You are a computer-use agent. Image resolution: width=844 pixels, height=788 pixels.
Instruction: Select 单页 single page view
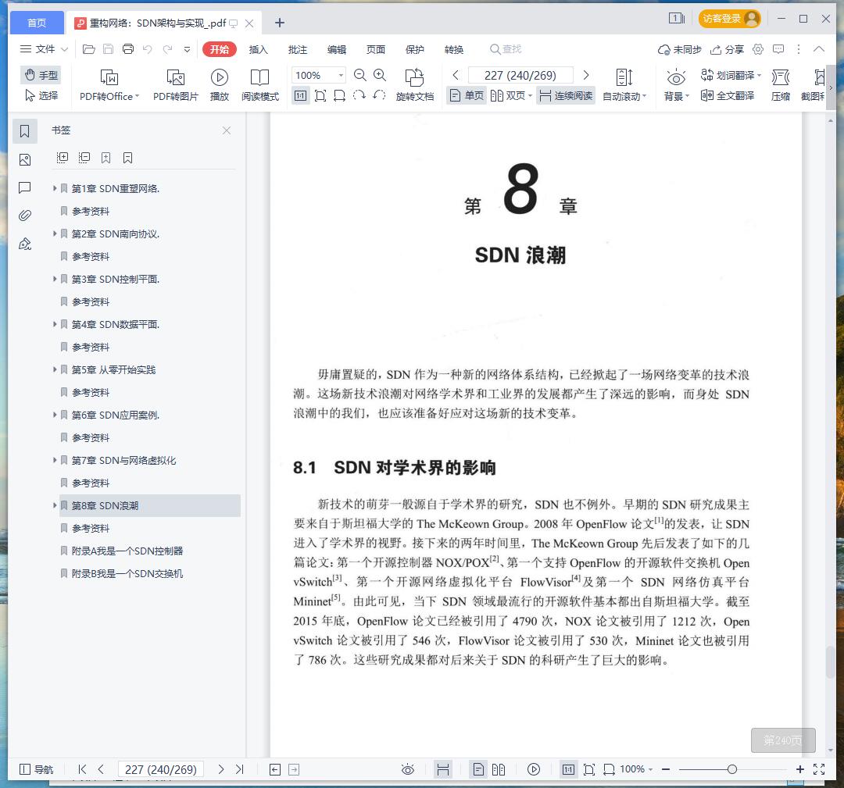pos(467,96)
